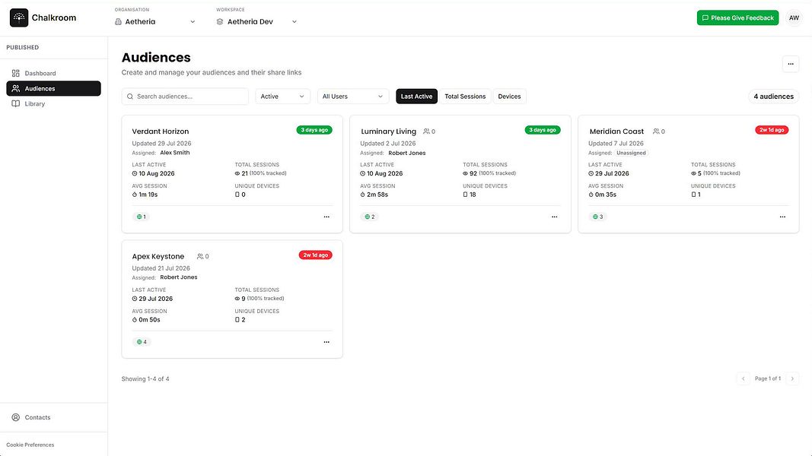Screen dimensions: 812x456
Task: Open the Meridian Coast card more options
Action: point(782,217)
